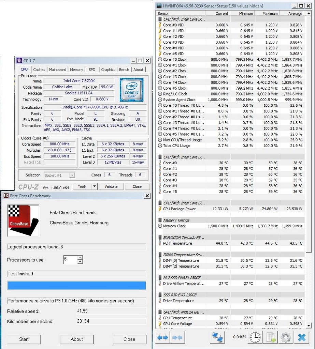Click the Memory Timings group chip icon
Image resolution: width=315 pixels, height=349 pixels.
coord(160,220)
